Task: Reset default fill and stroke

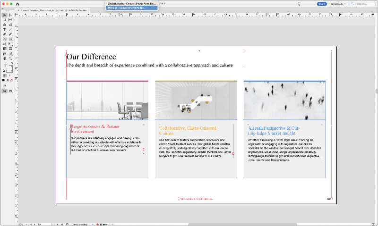Action: point(4,70)
